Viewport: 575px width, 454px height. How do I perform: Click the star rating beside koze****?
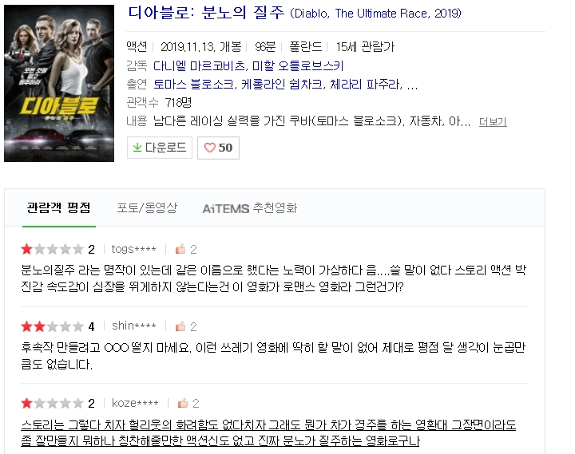[x=51, y=404]
